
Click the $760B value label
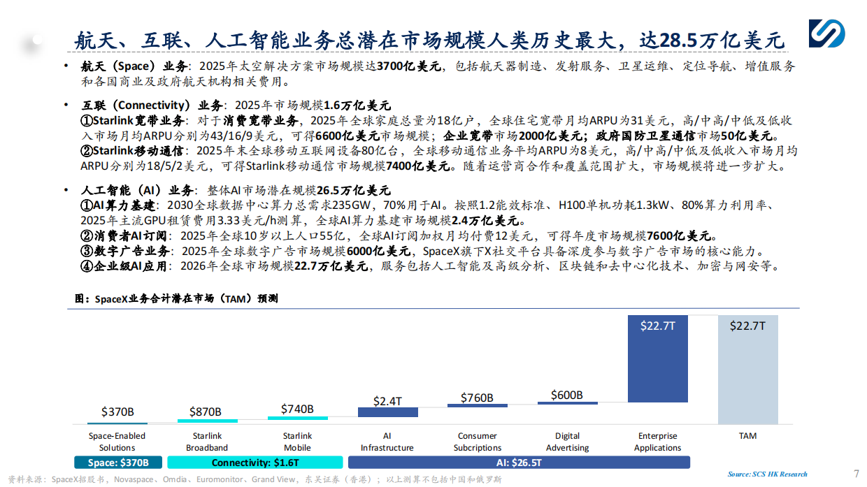477,398
